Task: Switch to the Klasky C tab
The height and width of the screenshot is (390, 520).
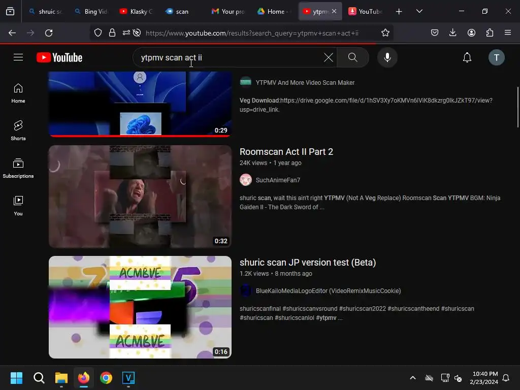Action: [x=136, y=12]
